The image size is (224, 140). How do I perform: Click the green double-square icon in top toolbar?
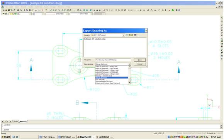tap(173, 10)
